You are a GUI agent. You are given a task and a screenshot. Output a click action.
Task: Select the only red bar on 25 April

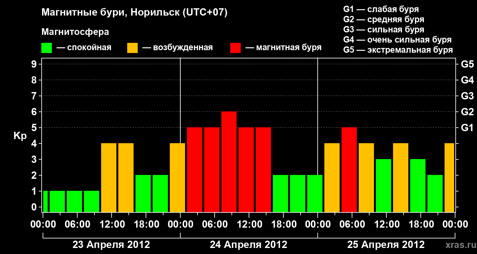(349, 170)
